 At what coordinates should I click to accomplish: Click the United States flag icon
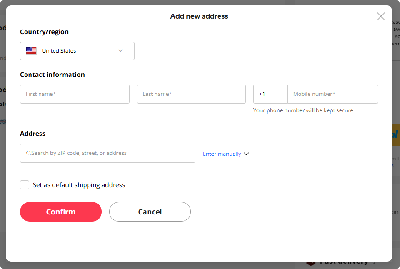[x=31, y=51]
